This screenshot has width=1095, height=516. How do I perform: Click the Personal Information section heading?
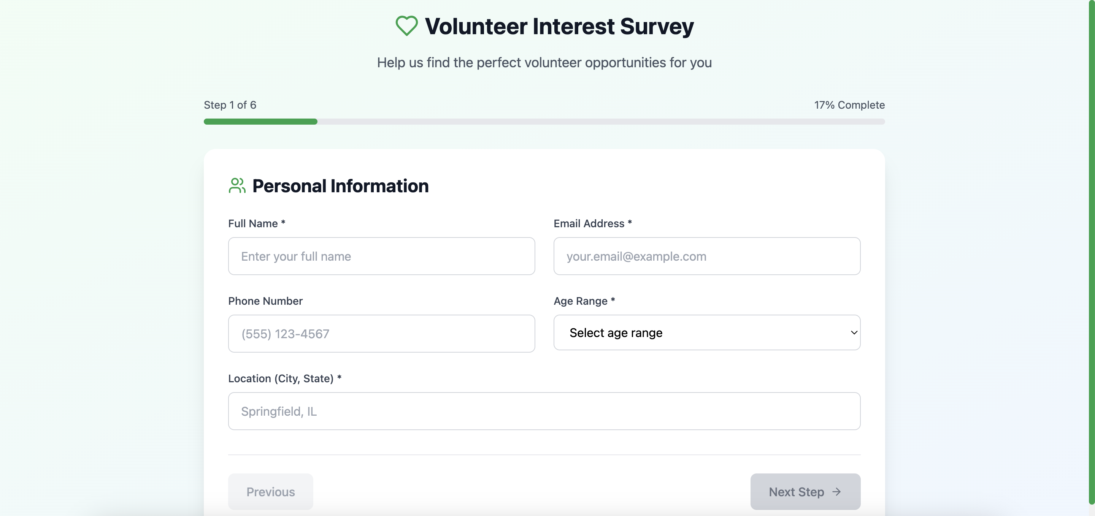coord(340,186)
